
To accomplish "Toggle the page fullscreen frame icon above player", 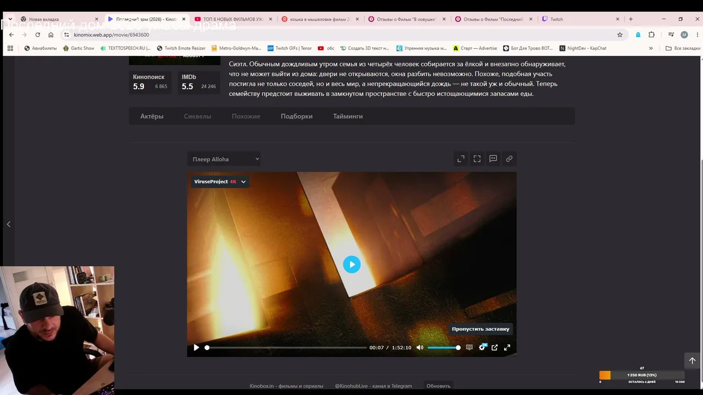I will 477,159.
